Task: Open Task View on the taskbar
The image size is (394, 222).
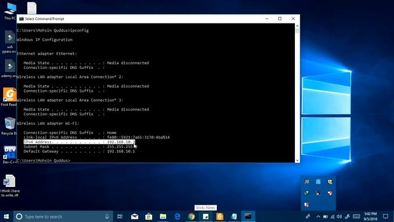Action: click(x=120, y=216)
